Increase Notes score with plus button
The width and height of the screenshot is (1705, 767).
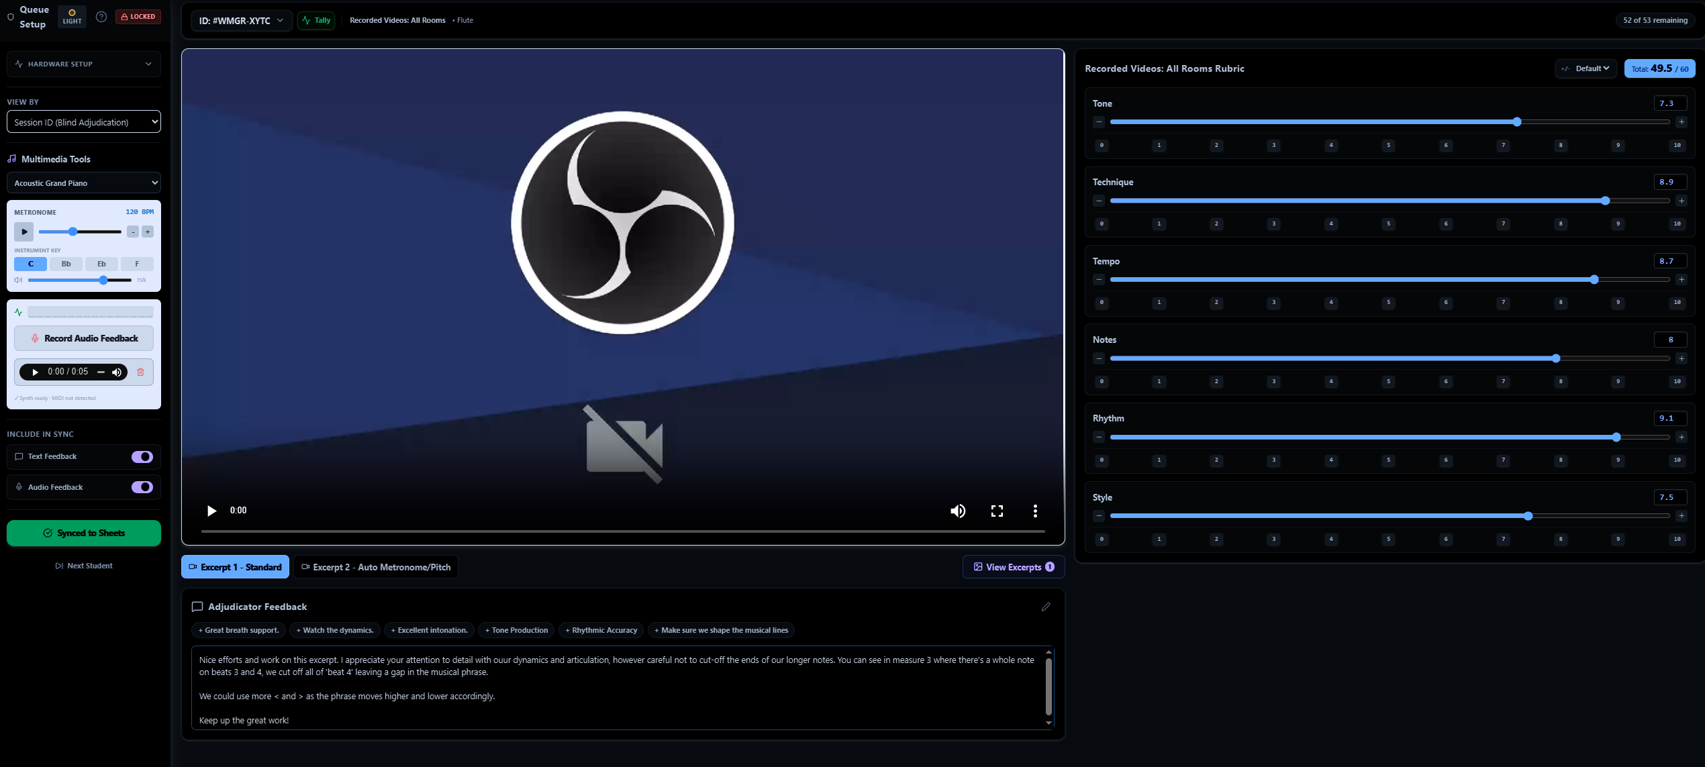1682,358
